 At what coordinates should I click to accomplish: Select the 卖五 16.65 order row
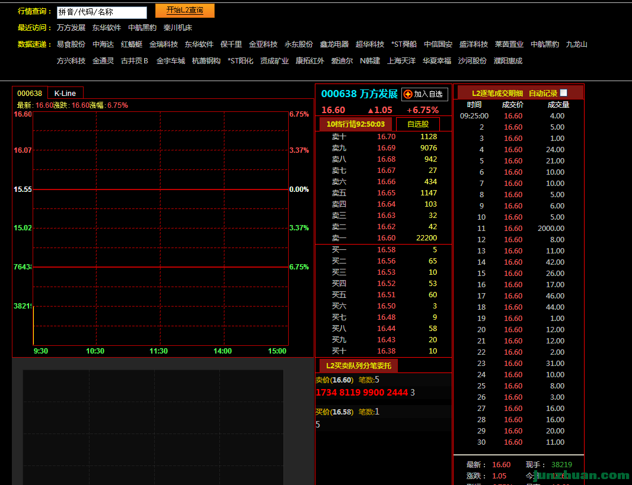pyautogui.click(x=384, y=193)
